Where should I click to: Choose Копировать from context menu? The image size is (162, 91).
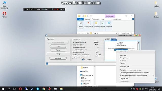[x=124, y=58]
